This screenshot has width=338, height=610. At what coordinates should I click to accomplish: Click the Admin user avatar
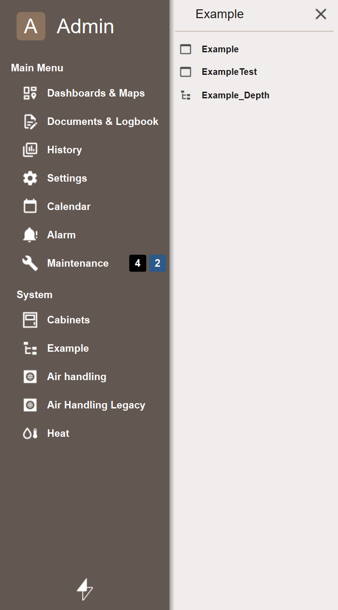click(31, 26)
